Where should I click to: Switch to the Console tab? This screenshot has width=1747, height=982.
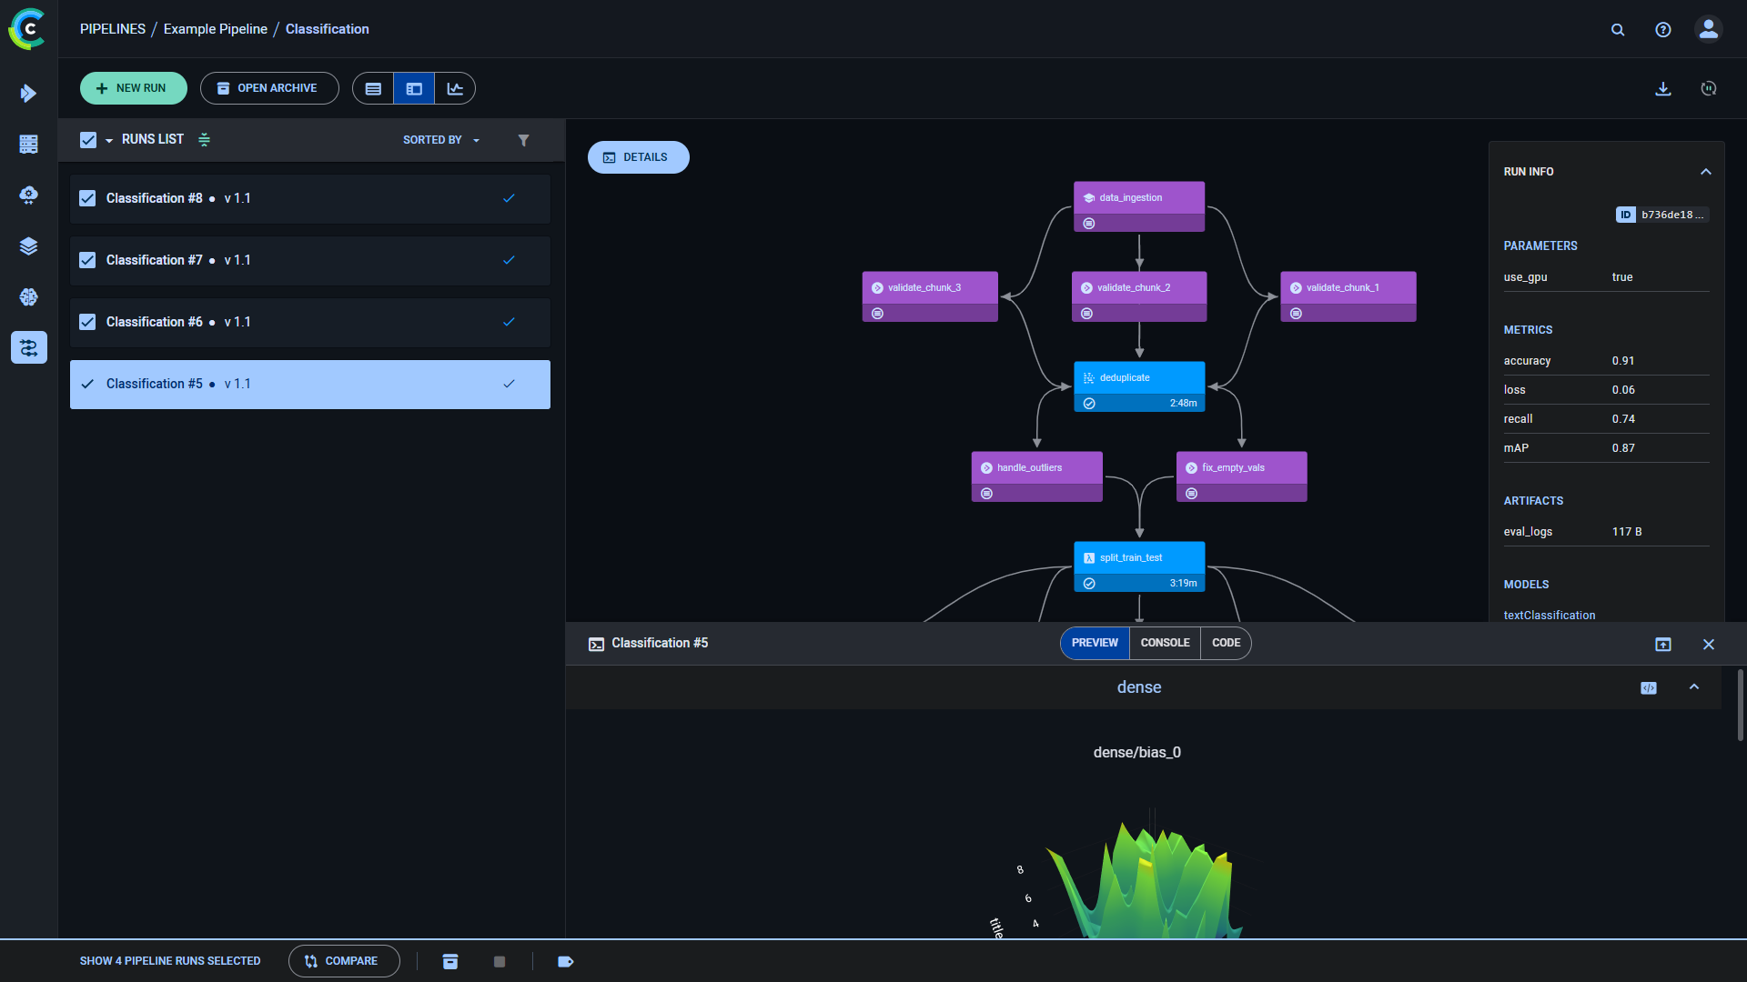click(1165, 643)
